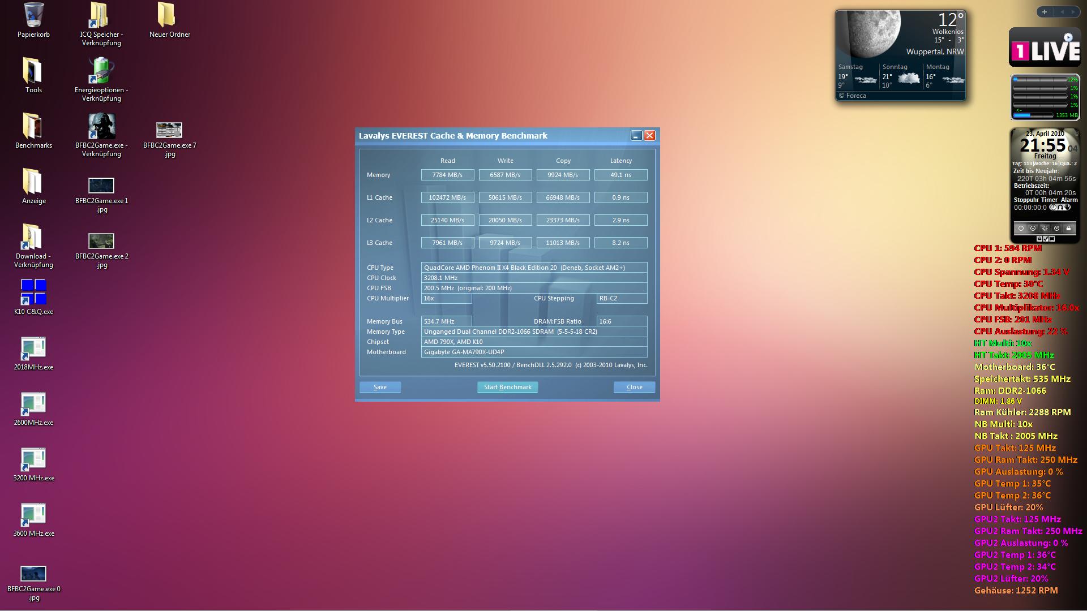
Task: Toggle the checkmark box below clock gadget
Action: point(1046,239)
